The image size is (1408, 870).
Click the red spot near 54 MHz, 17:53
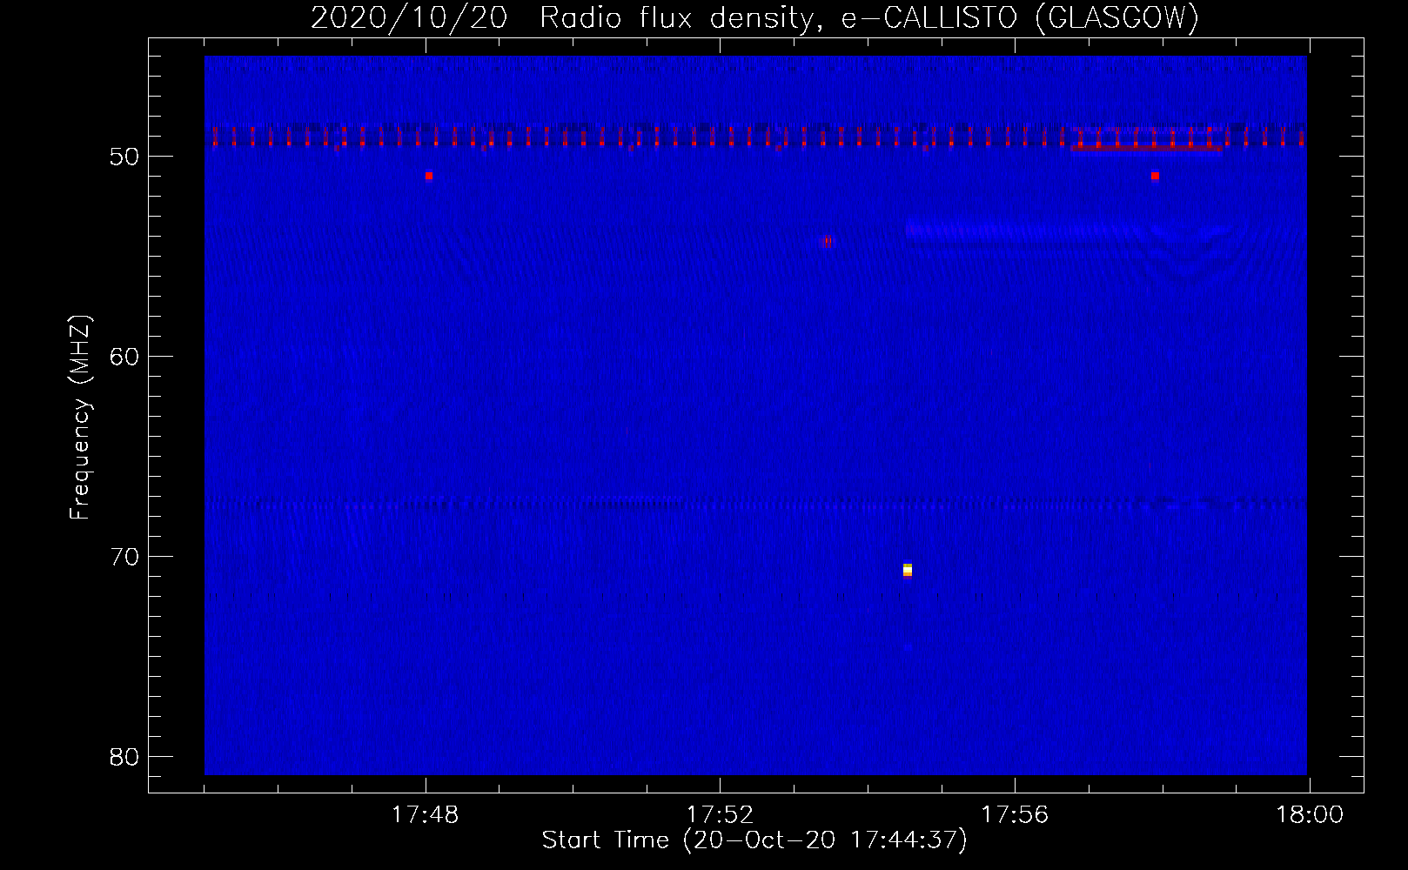(828, 241)
